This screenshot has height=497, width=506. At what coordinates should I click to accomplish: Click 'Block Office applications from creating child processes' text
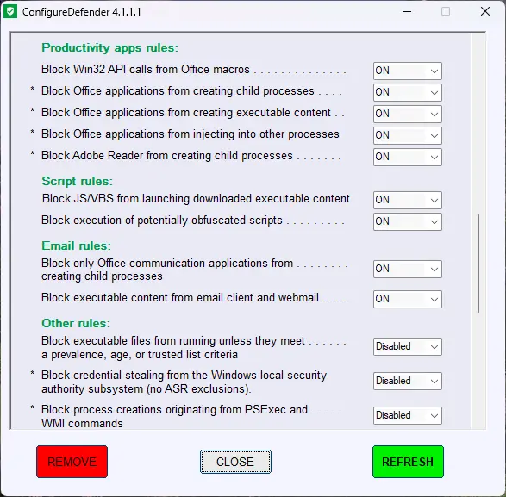(x=178, y=91)
